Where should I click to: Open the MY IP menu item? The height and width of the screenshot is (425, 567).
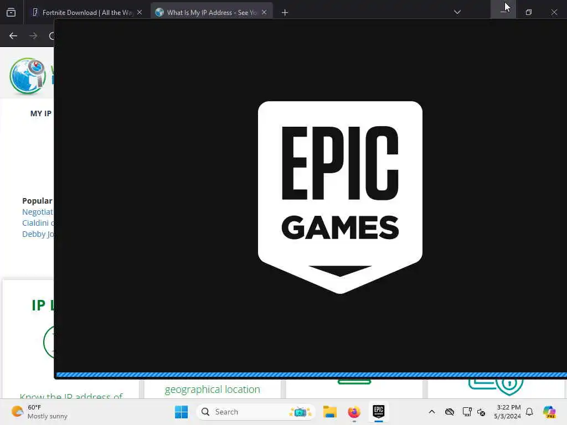[41, 113]
